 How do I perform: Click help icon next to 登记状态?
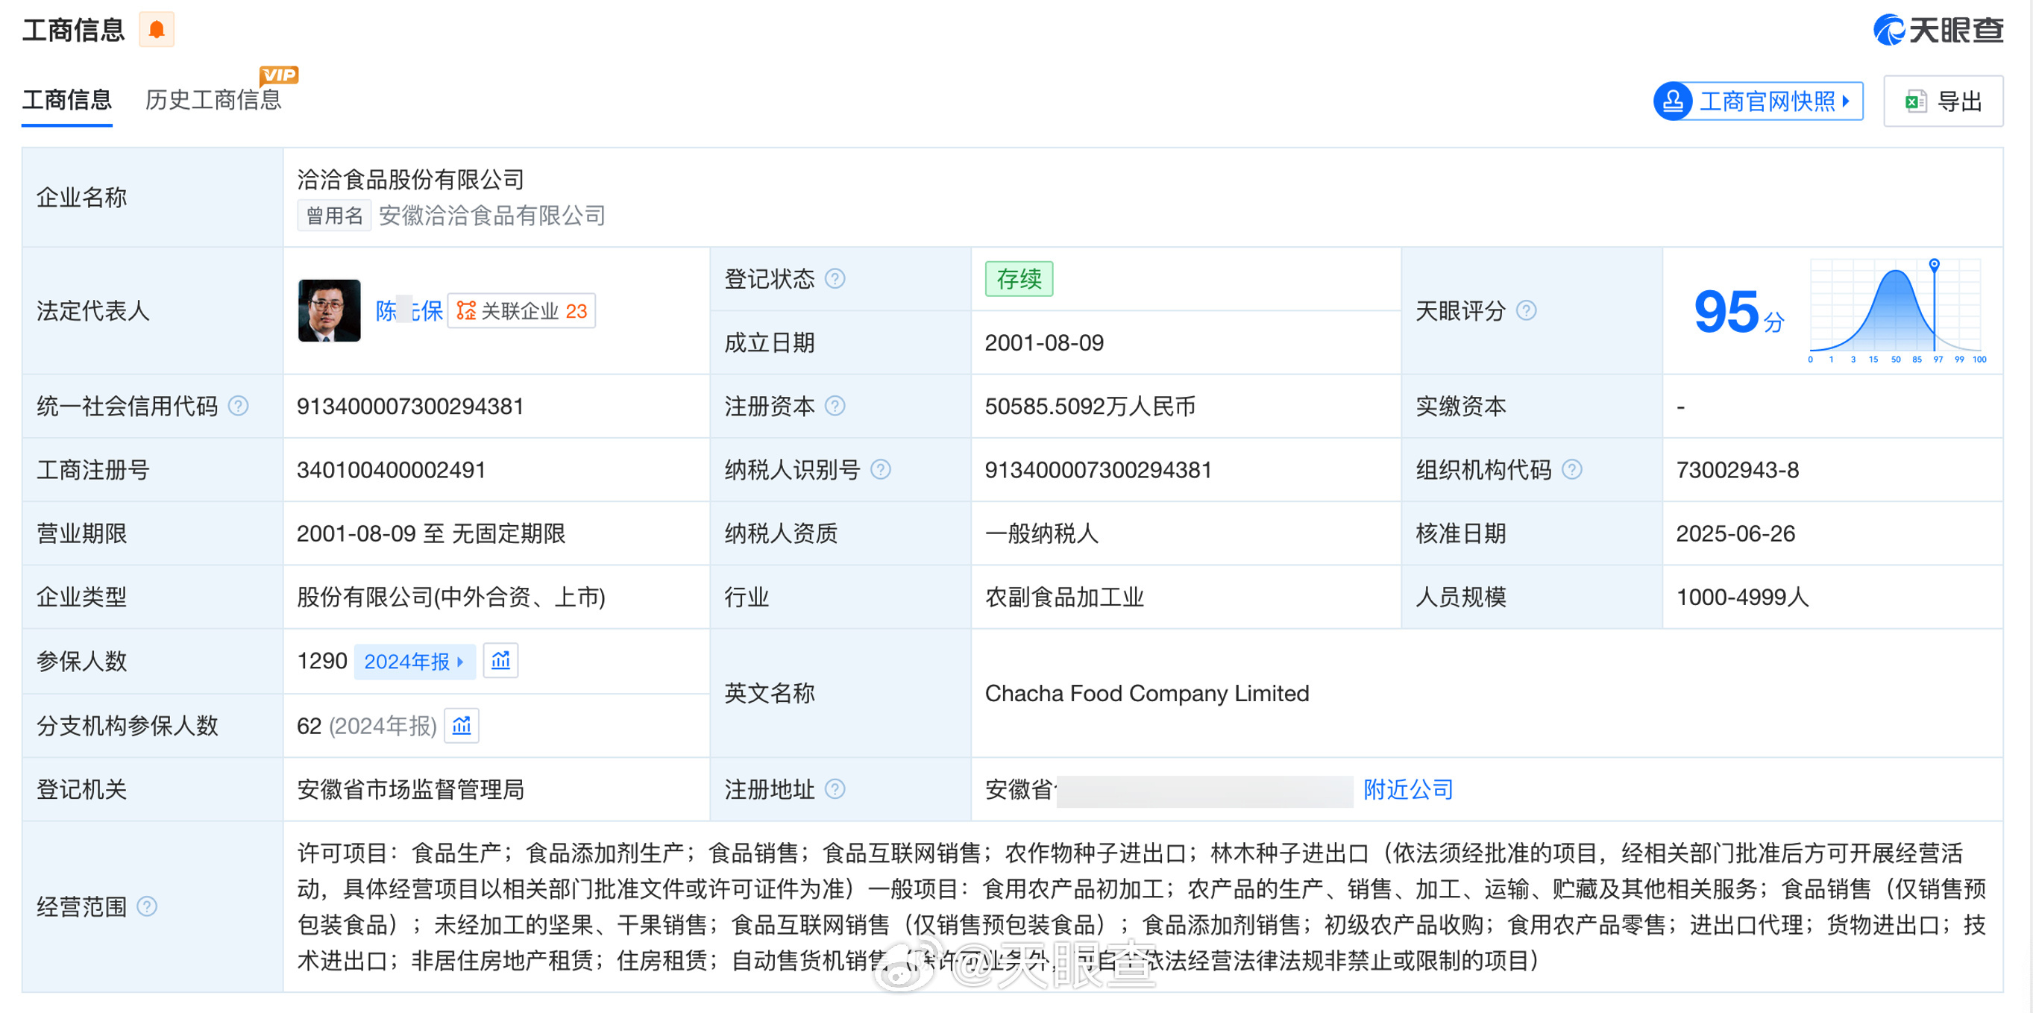tap(835, 279)
